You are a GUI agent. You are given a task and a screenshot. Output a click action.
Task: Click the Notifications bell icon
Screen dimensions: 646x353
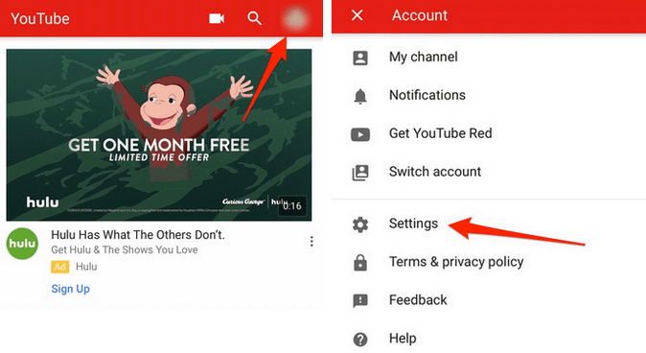pos(360,96)
